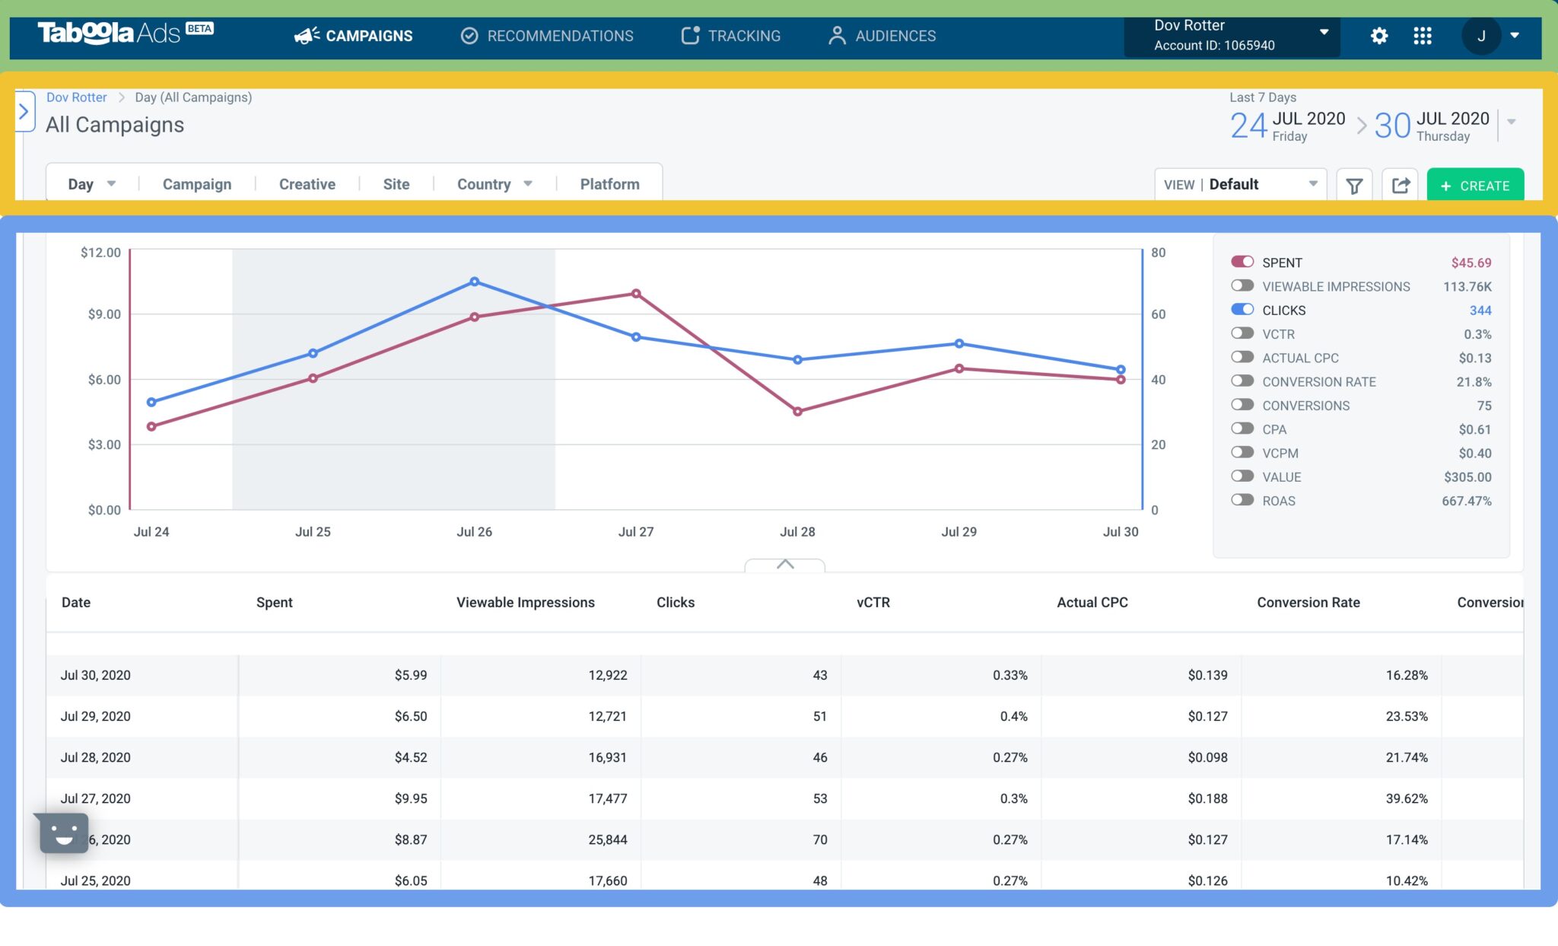Click the Create button
This screenshot has width=1558, height=946.
tap(1474, 185)
